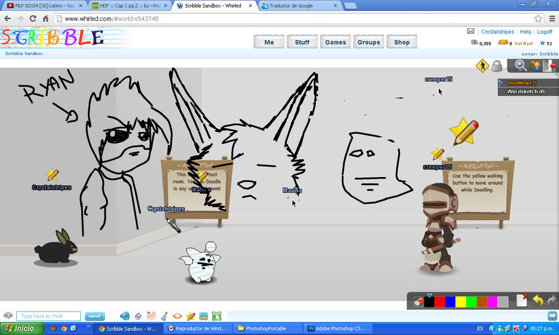Open the Help link
Image resolution: width=559 pixels, height=335 pixels.
pos(526,32)
